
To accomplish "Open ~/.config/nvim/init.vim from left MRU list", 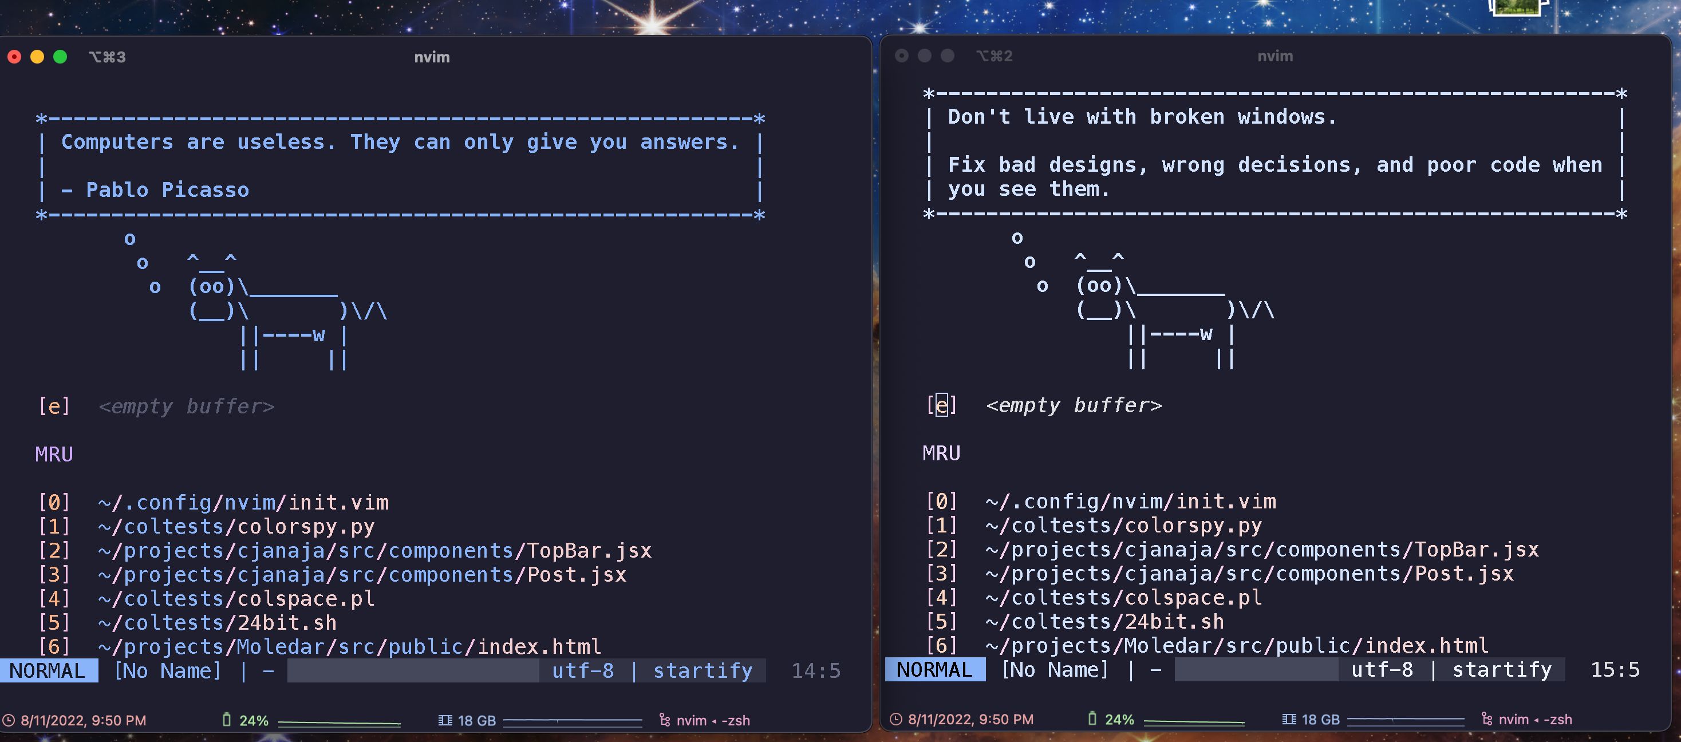I will [244, 502].
